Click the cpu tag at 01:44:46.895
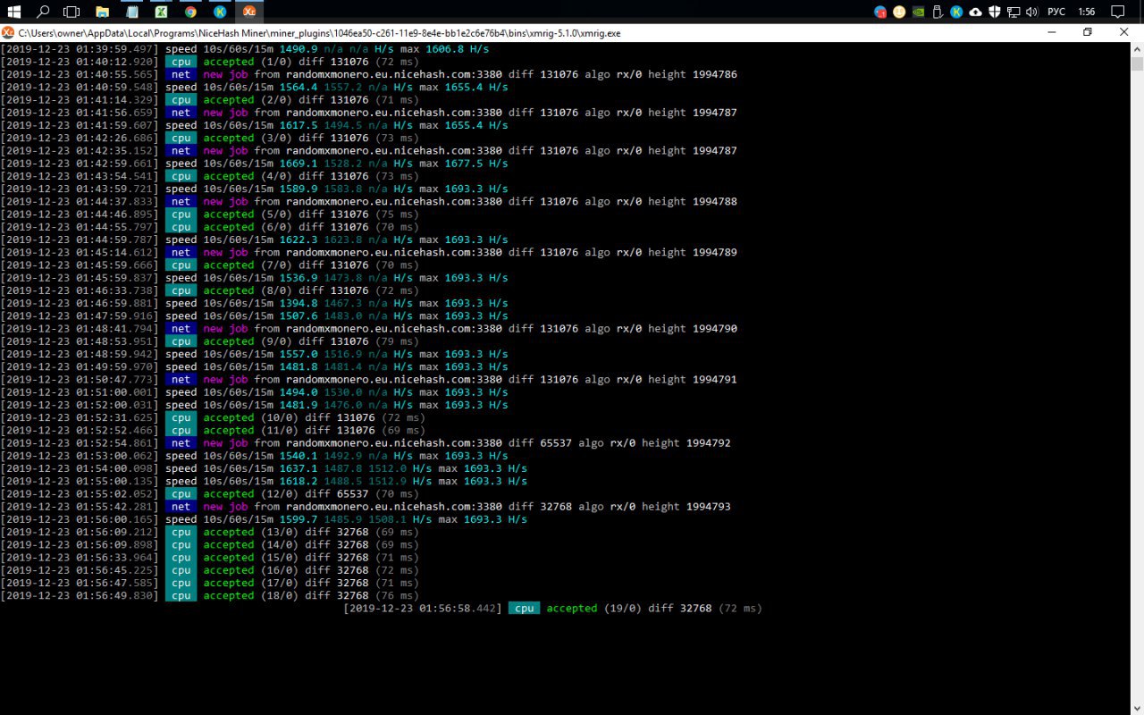This screenshot has width=1144, height=715. [x=181, y=214]
